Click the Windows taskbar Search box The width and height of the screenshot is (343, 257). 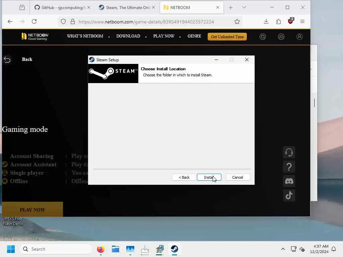[x=56, y=249]
